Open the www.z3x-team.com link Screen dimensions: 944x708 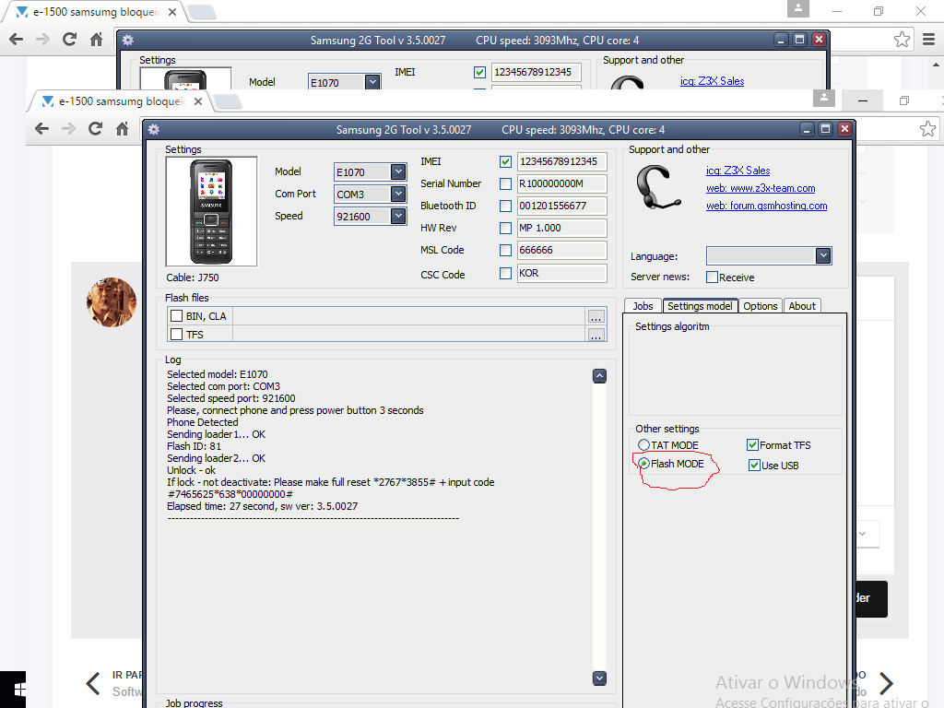coord(761,188)
